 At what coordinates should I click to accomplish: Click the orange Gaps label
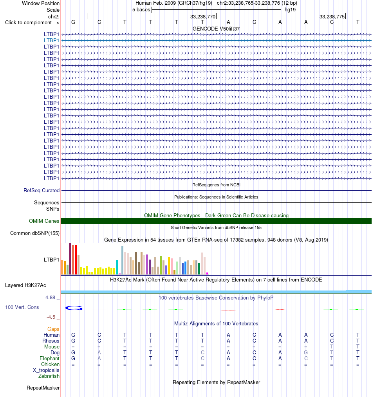(x=53, y=329)
